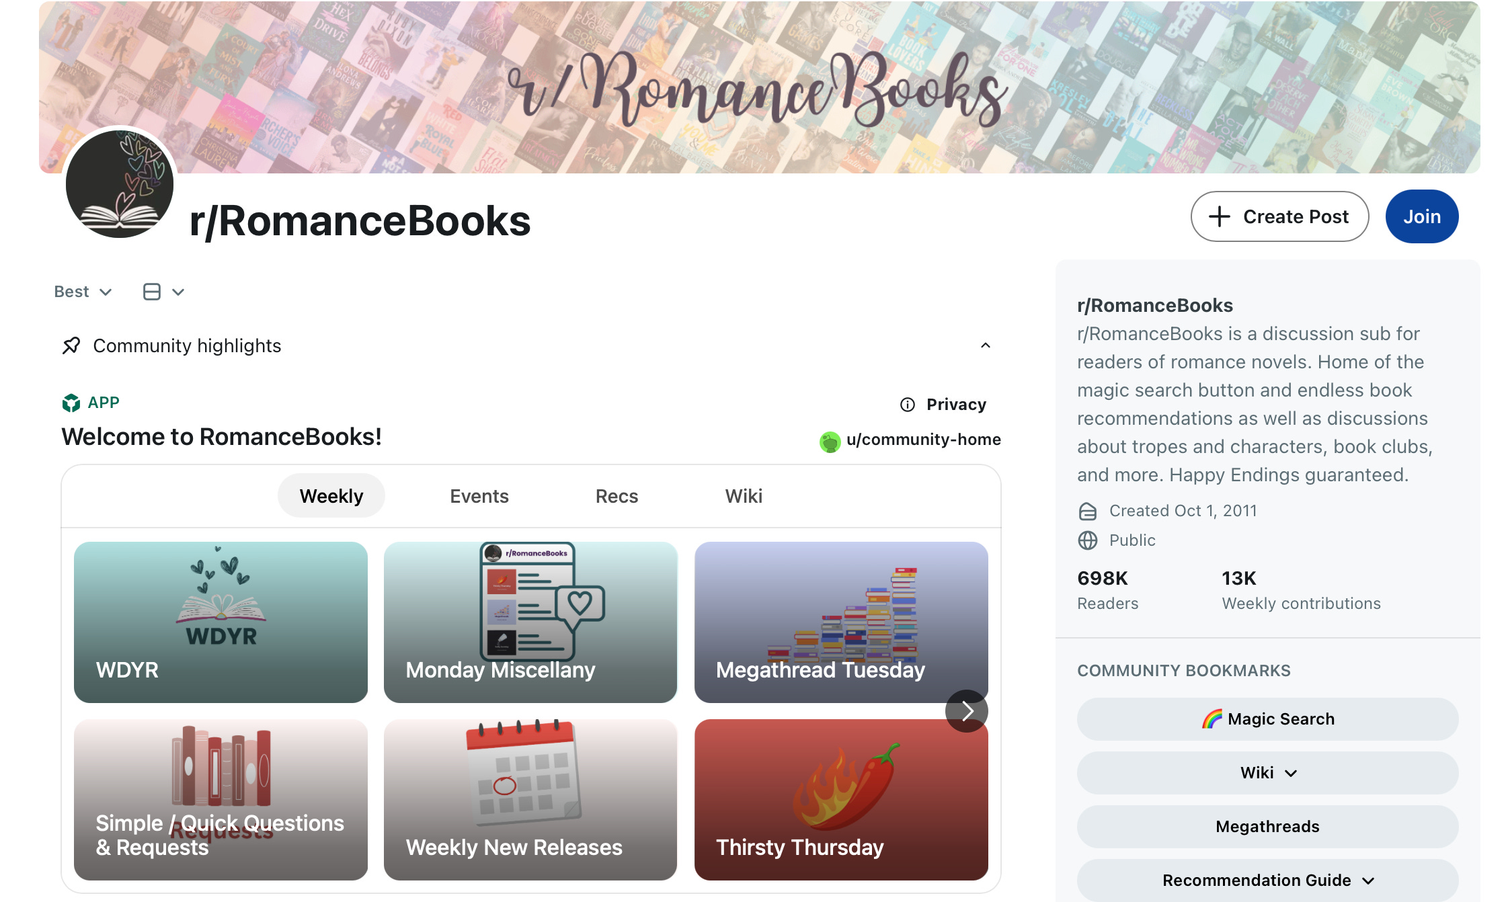The image size is (1506, 902).
Task: Open the Thirsty Thursday thread tile
Action: (x=841, y=800)
